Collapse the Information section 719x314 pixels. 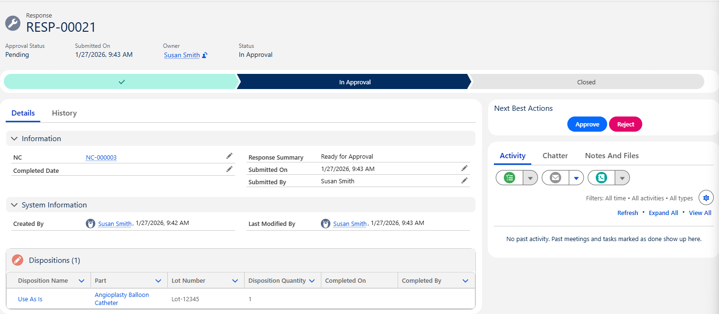[14, 139]
